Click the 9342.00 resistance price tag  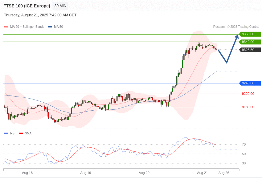[x=250, y=42]
